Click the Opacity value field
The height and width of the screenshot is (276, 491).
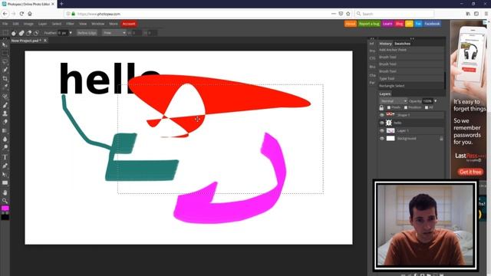coord(427,101)
